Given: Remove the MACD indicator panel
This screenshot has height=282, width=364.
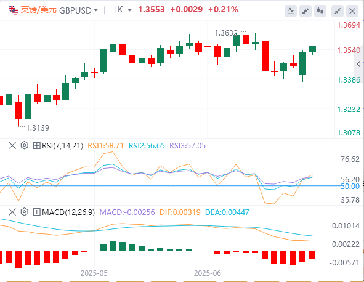Looking at the screenshot, I should 12,212.
